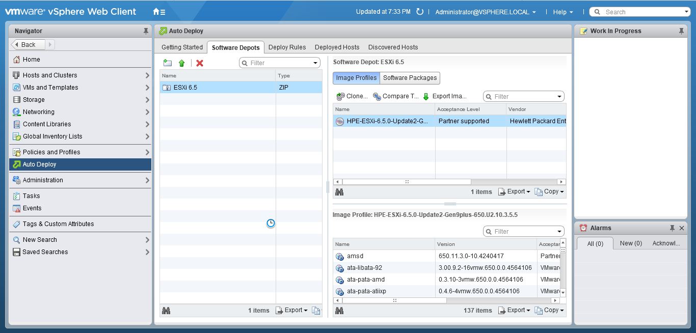Click the refresh icon beside the update time
The width and height of the screenshot is (696, 333).
(x=420, y=12)
